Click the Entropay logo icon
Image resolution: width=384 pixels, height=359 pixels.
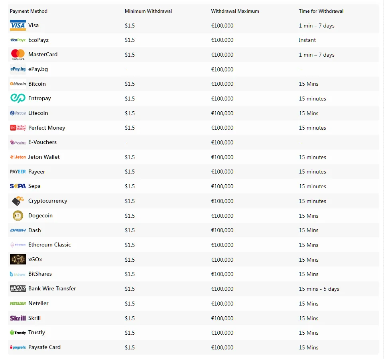(18, 99)
